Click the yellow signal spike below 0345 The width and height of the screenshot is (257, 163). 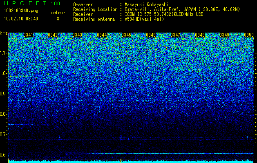(121, 161)
